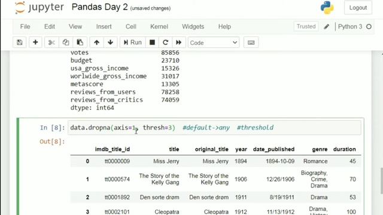
Task: Click the duration column header
Action: pyautogui.click(x=345, y=149)
